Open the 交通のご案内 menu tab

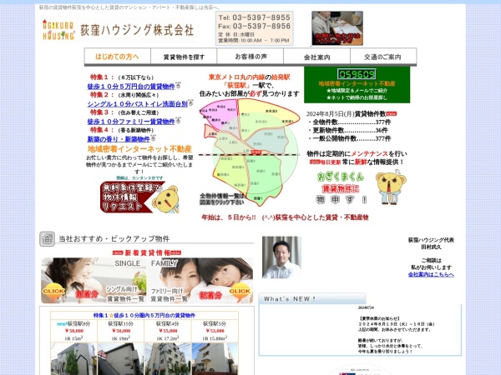click(x=382, y=57)
